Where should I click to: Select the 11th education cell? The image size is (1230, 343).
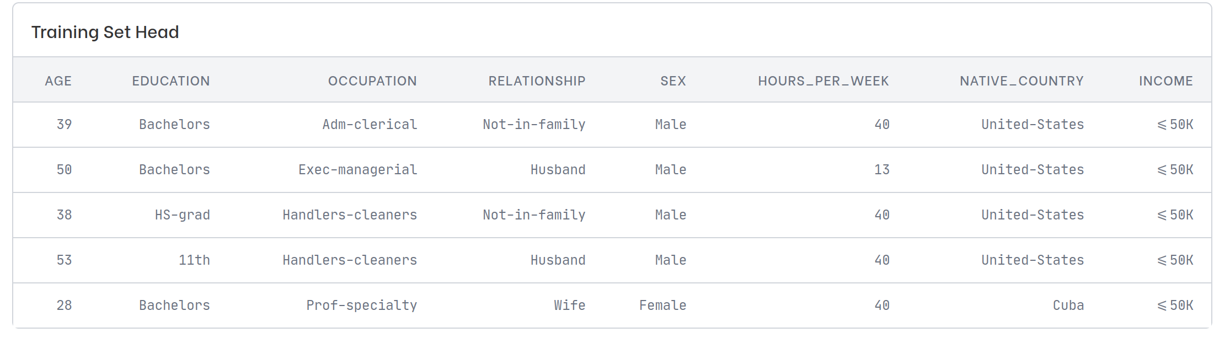(x=194, y=260)
